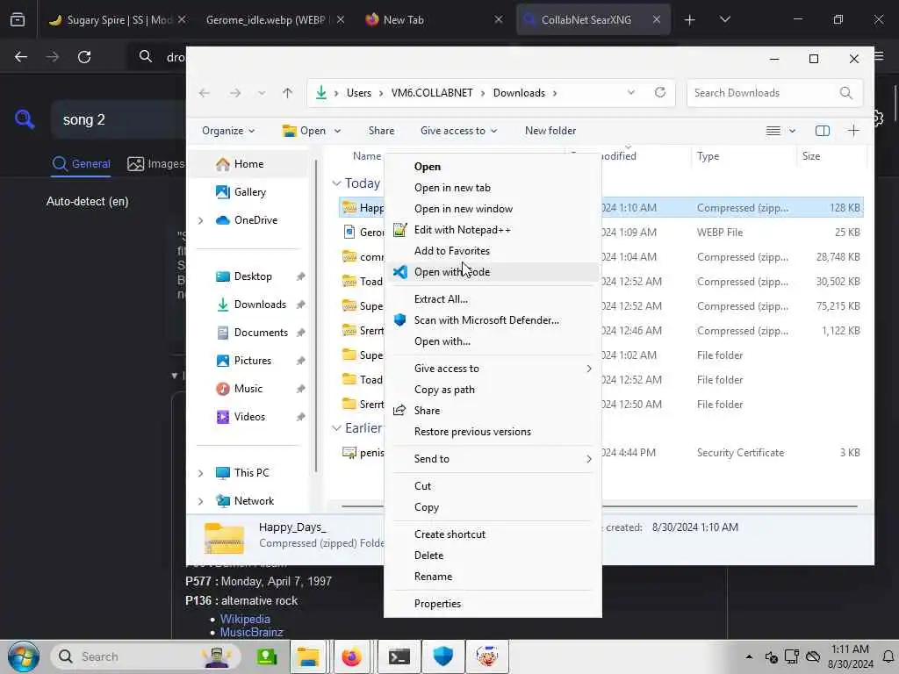Choose Edit with Notepad++ entry
The height and width of the screenshot is (674, 899).
click(462, 230)
